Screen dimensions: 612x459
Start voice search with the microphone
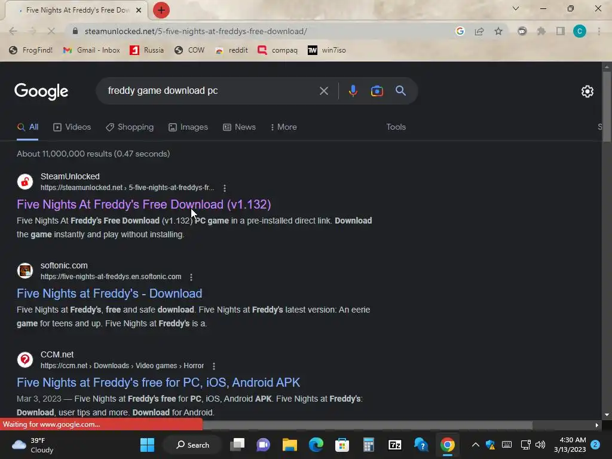(353, 91)
